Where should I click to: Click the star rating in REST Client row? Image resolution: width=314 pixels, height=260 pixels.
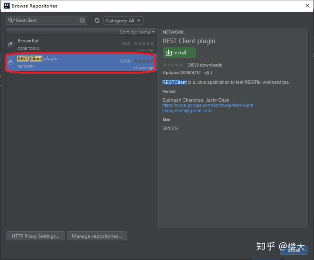coord(144,61)
